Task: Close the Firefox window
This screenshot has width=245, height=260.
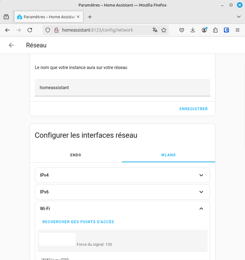Action: click(239, 5)
